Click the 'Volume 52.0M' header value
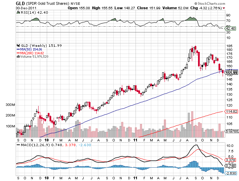The height and width of the screenshot is (181, 239). 175,8
